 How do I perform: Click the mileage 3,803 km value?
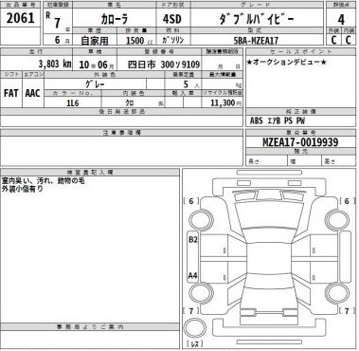pos(55,65)
